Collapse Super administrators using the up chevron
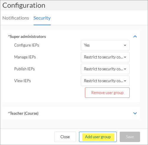 point(135,36)
